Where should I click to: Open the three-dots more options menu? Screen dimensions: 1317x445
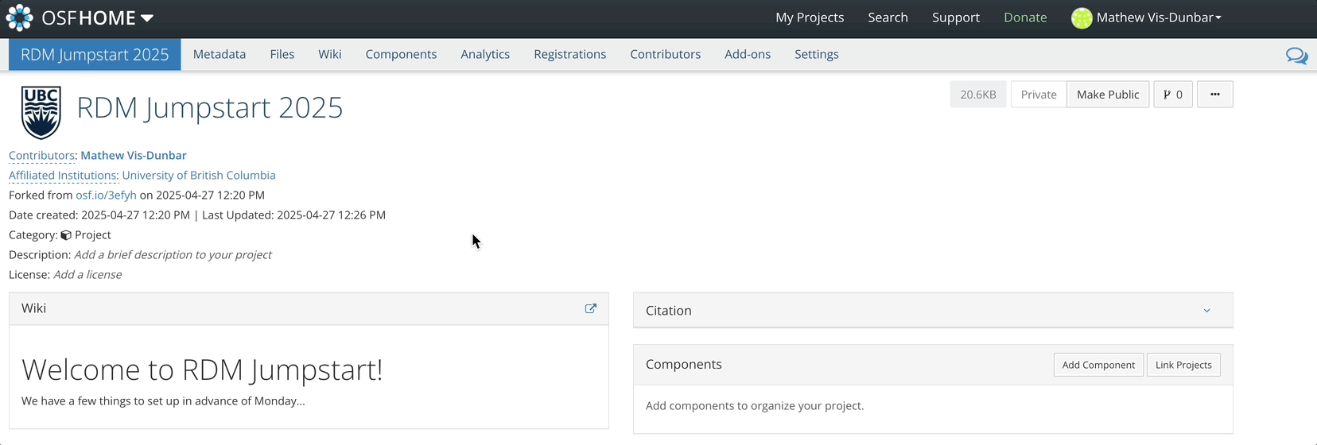pyautogui.click(x=1214, y=95)
